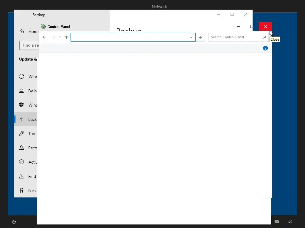
Task: Click the Ease of Access icon
Action: (14, 221)
